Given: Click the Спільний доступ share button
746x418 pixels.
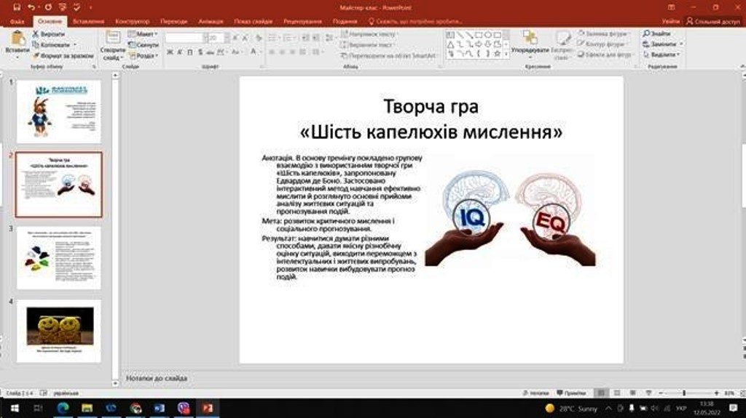Looking at the screenshot, I should coord(712,22).
